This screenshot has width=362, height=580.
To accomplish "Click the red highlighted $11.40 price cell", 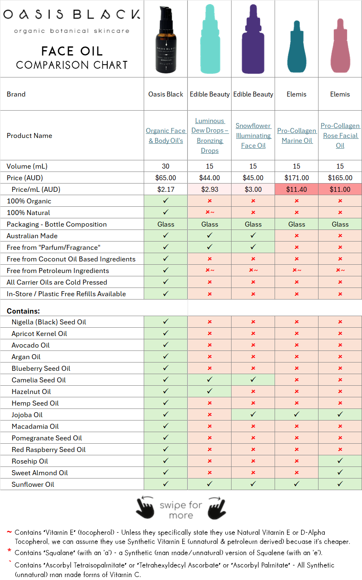I will 297,189.
